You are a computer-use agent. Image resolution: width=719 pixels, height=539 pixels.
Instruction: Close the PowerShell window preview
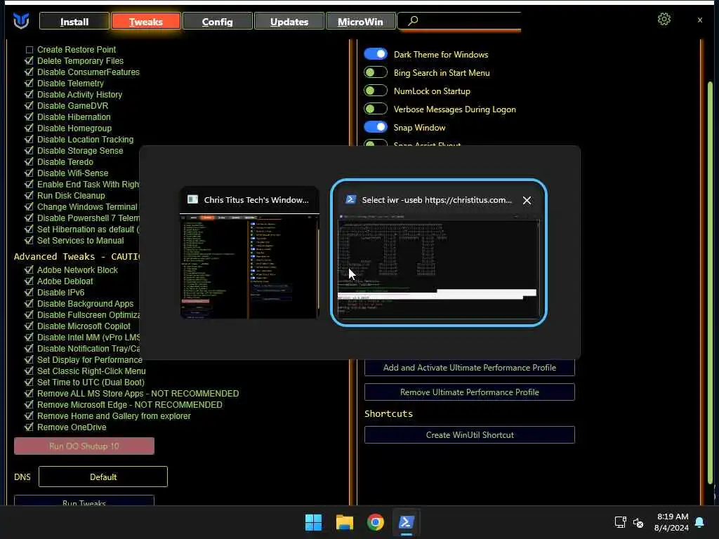[x=527, y=200]
